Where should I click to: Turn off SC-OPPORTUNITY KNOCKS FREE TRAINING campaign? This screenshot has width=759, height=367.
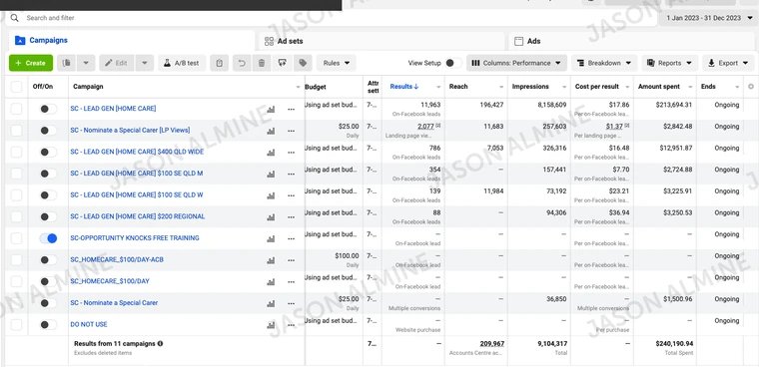[x=48, y=238]
